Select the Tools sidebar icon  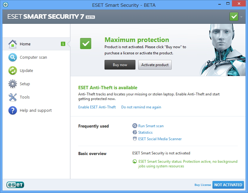12,97
